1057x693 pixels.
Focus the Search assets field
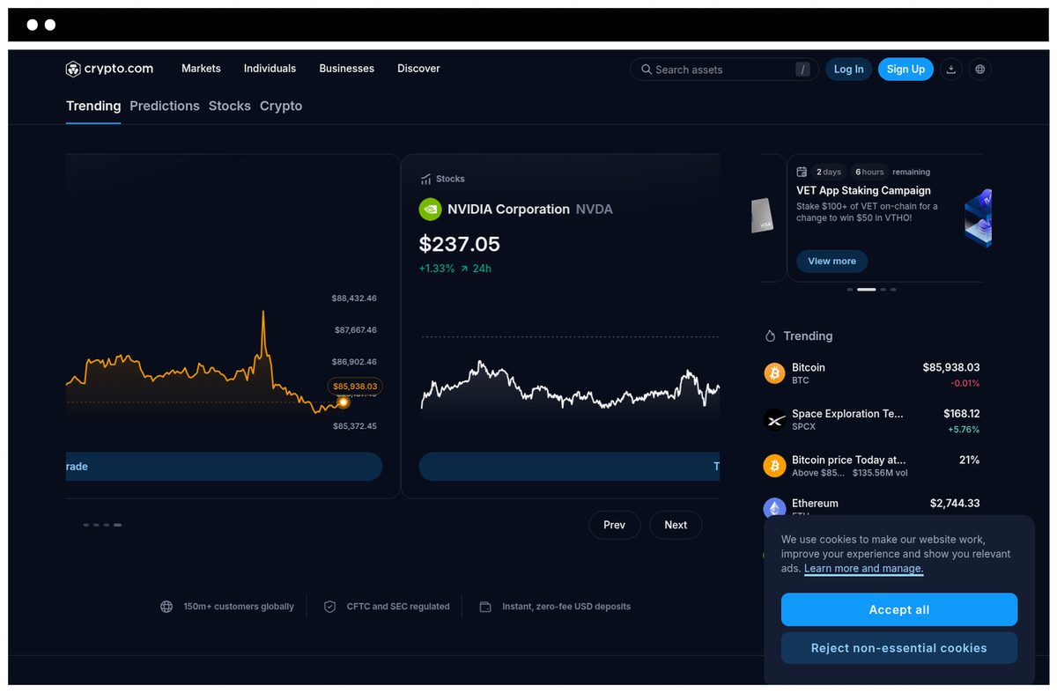click(724, 70)
